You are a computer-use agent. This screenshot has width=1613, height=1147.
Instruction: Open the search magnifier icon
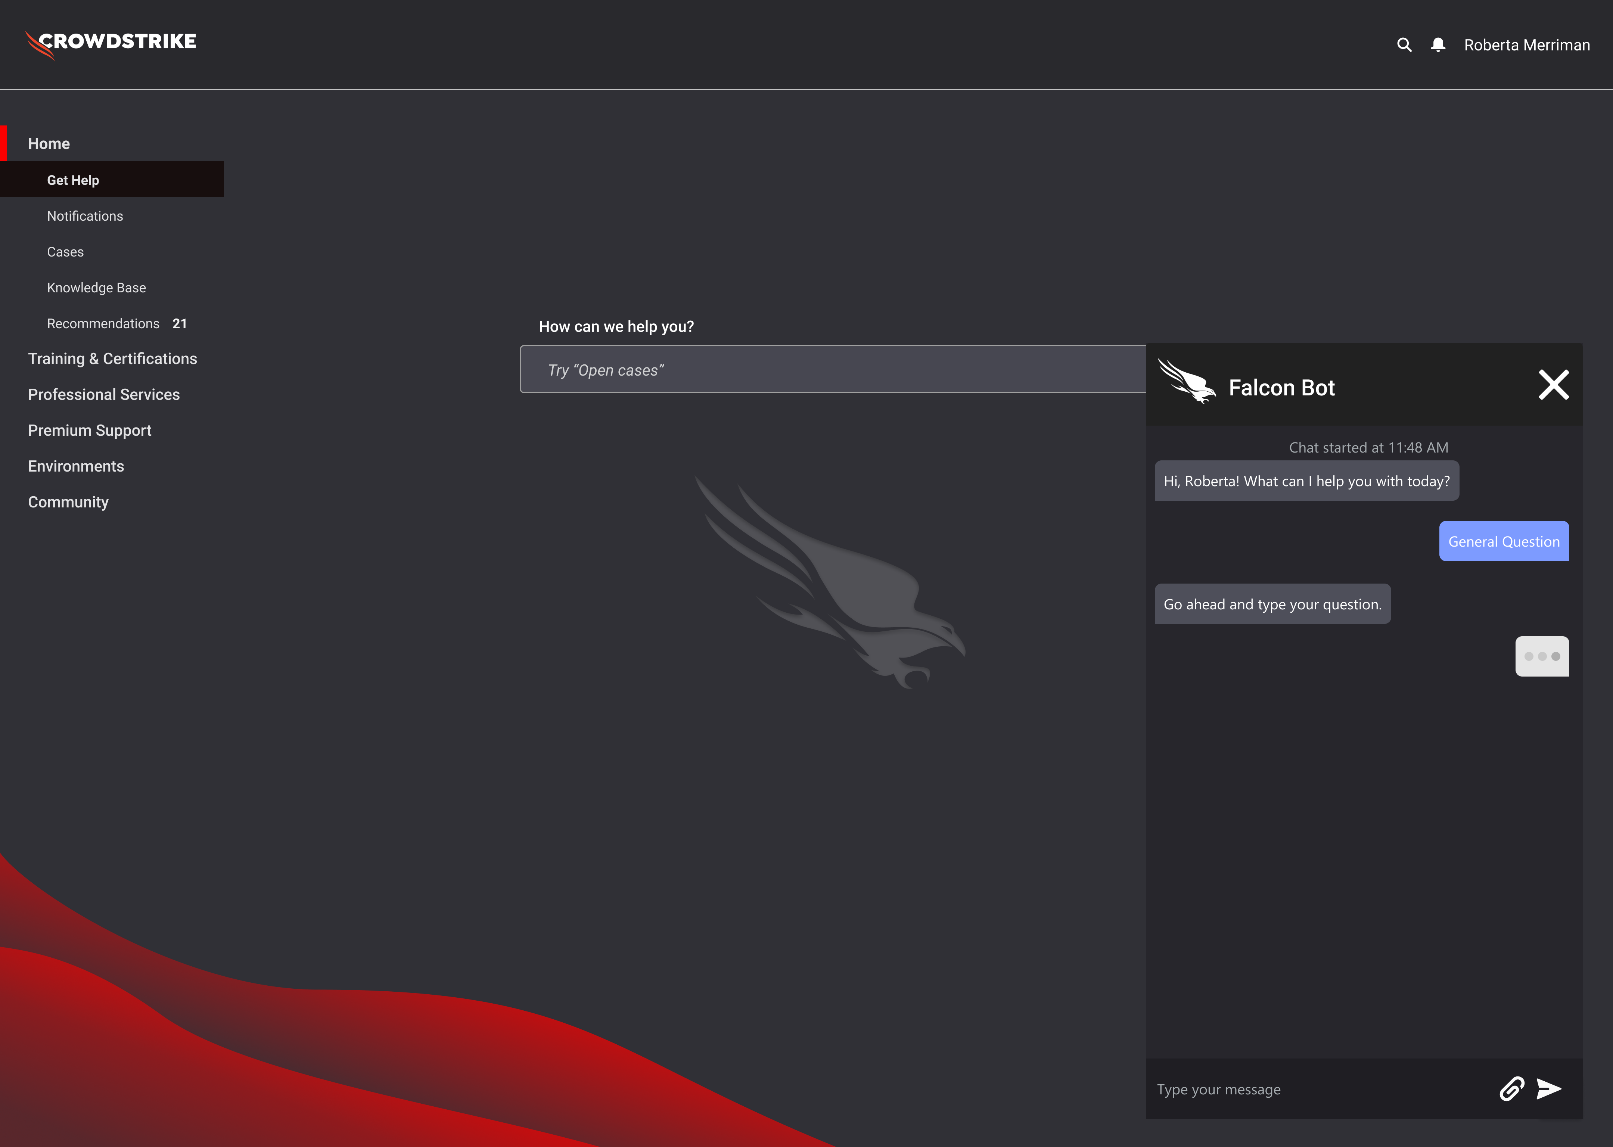coord(1404,45)
